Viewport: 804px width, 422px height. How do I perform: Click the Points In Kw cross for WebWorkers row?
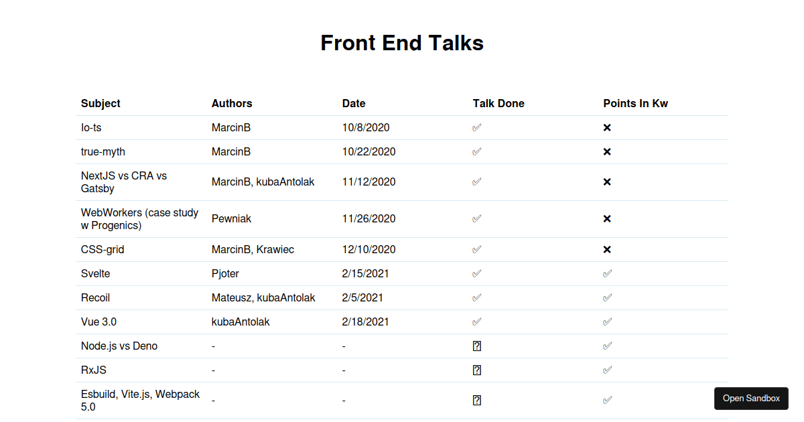(x=607, y=219)
